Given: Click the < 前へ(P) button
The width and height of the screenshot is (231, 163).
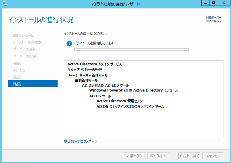Looking at the screenshot, I should [x=134, y=156].
